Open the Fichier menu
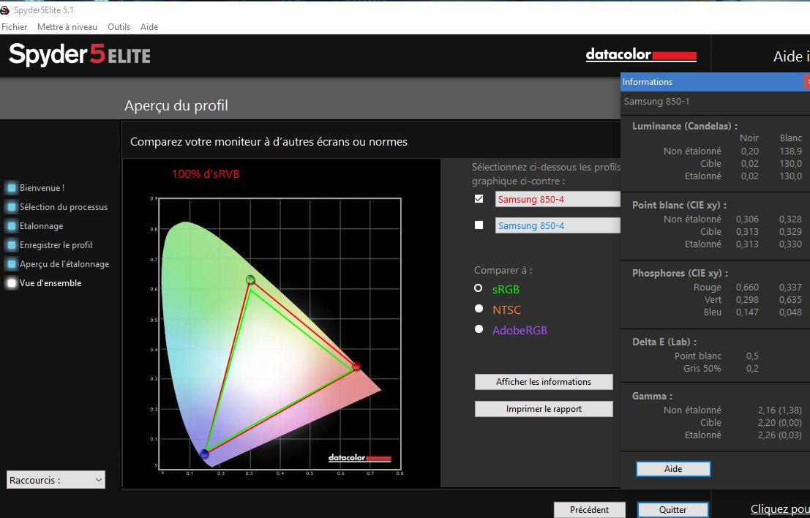Screen dimensions: 810x518 (15, 27)
